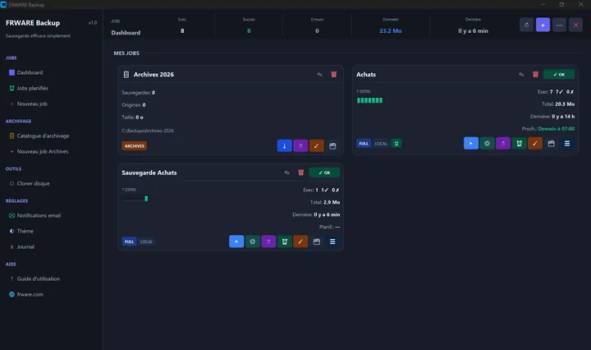Open the folder icon on Sauvegarde Achats card
Screen dimensions: 591x350
pyautogui.click(x=317, y=242)
